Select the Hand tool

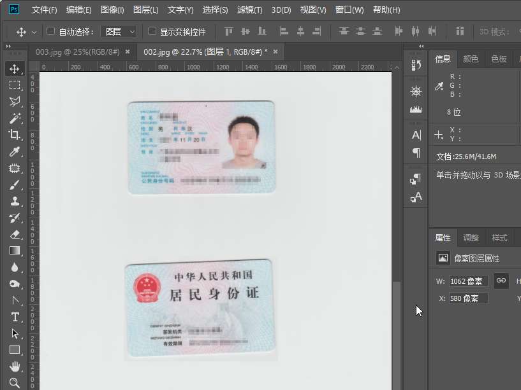point(14,366)
